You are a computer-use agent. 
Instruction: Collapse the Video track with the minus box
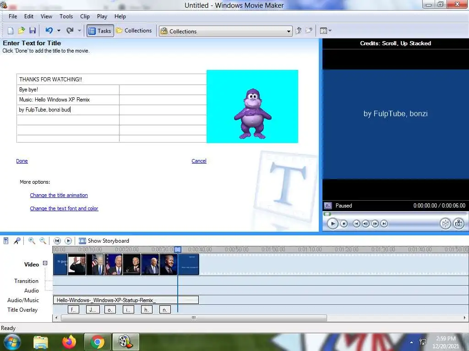click(45, 263)
